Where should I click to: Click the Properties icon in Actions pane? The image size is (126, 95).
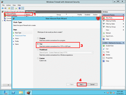point(104,58)
